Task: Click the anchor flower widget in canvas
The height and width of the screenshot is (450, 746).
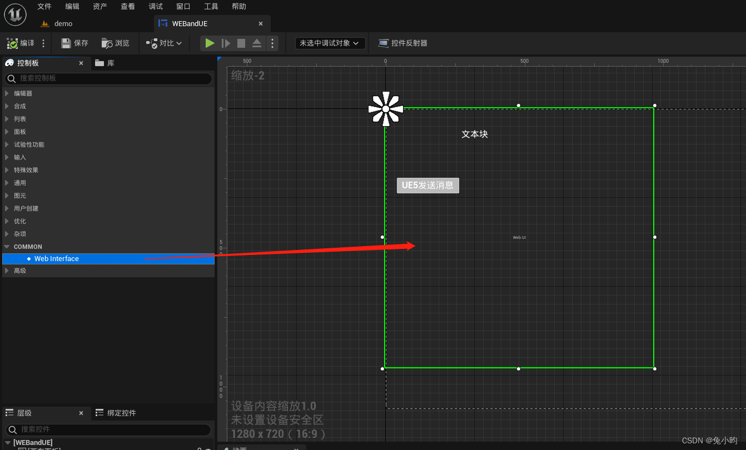Action: [385, 109]
